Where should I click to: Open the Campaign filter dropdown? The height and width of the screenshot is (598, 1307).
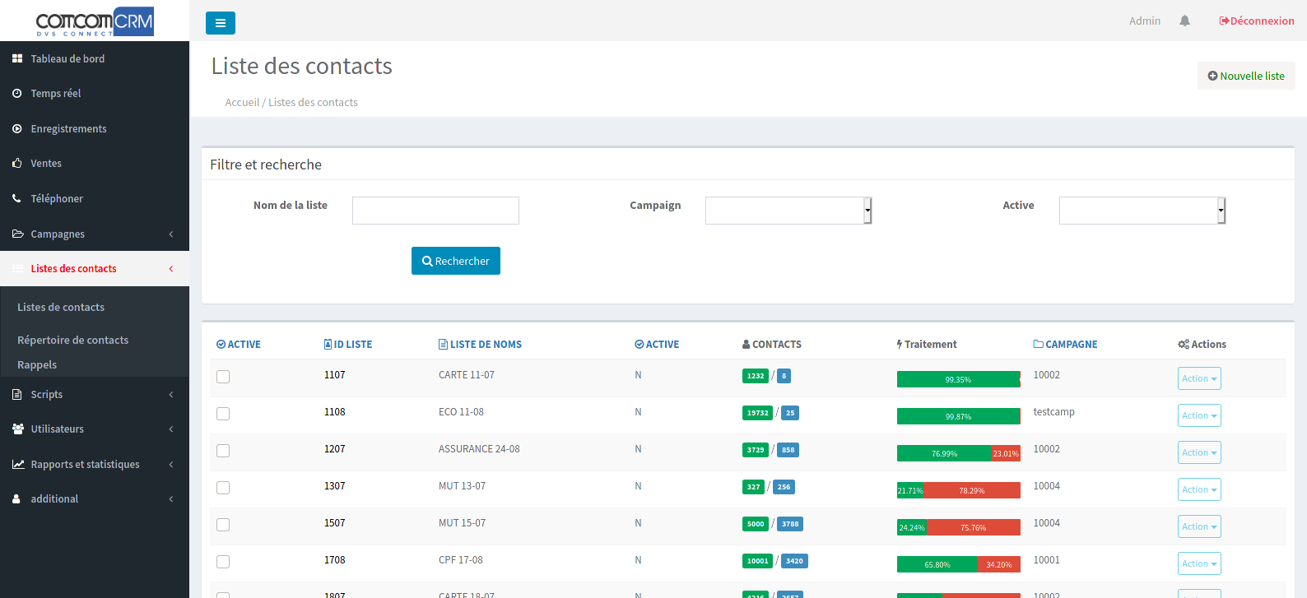[x=788, y=211]
